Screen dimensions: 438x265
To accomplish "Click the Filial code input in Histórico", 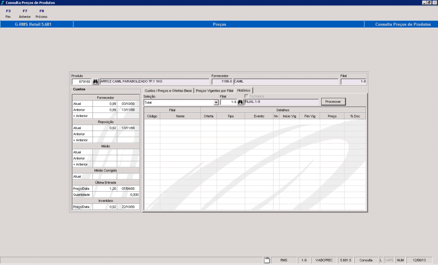I will coord(229,102).
